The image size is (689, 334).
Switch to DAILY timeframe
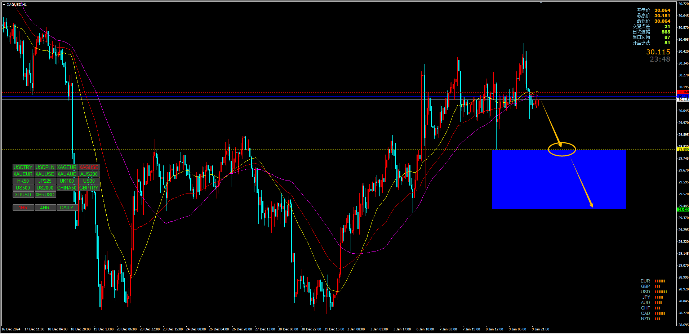click(67, 208)
